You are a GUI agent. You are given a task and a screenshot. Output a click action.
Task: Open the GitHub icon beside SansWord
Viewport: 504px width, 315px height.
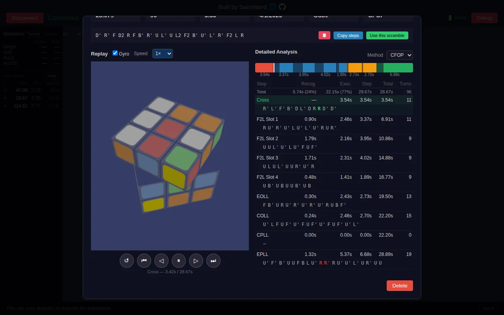point(282,7)
